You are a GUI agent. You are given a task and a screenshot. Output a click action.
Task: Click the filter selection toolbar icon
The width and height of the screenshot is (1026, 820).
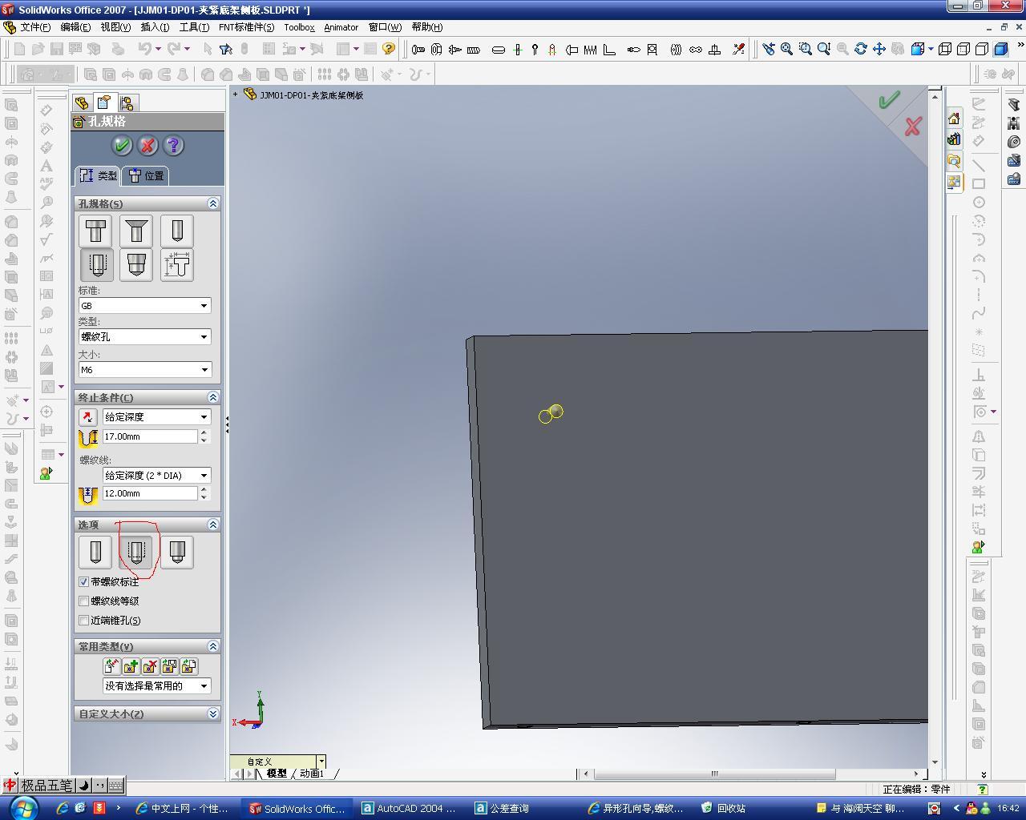point(226,49)
